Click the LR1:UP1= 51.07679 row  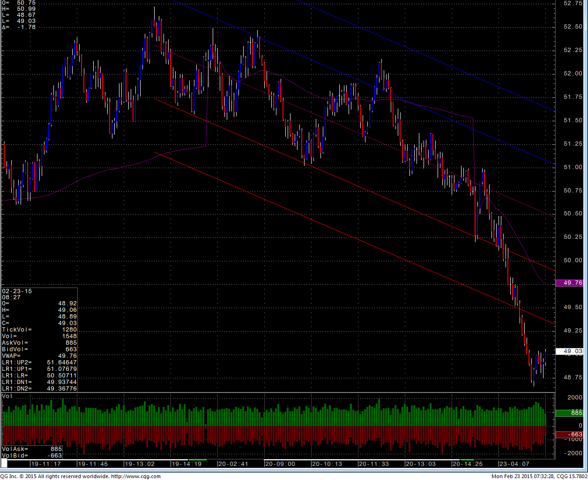click(x=39, y=369)
